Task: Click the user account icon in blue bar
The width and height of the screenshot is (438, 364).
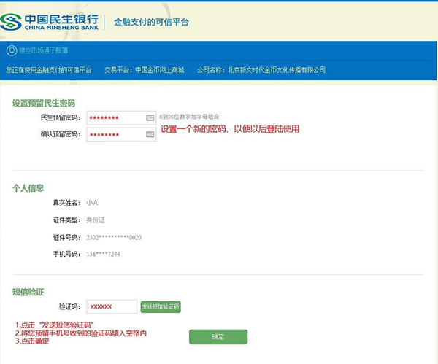Action: point(11,50)
